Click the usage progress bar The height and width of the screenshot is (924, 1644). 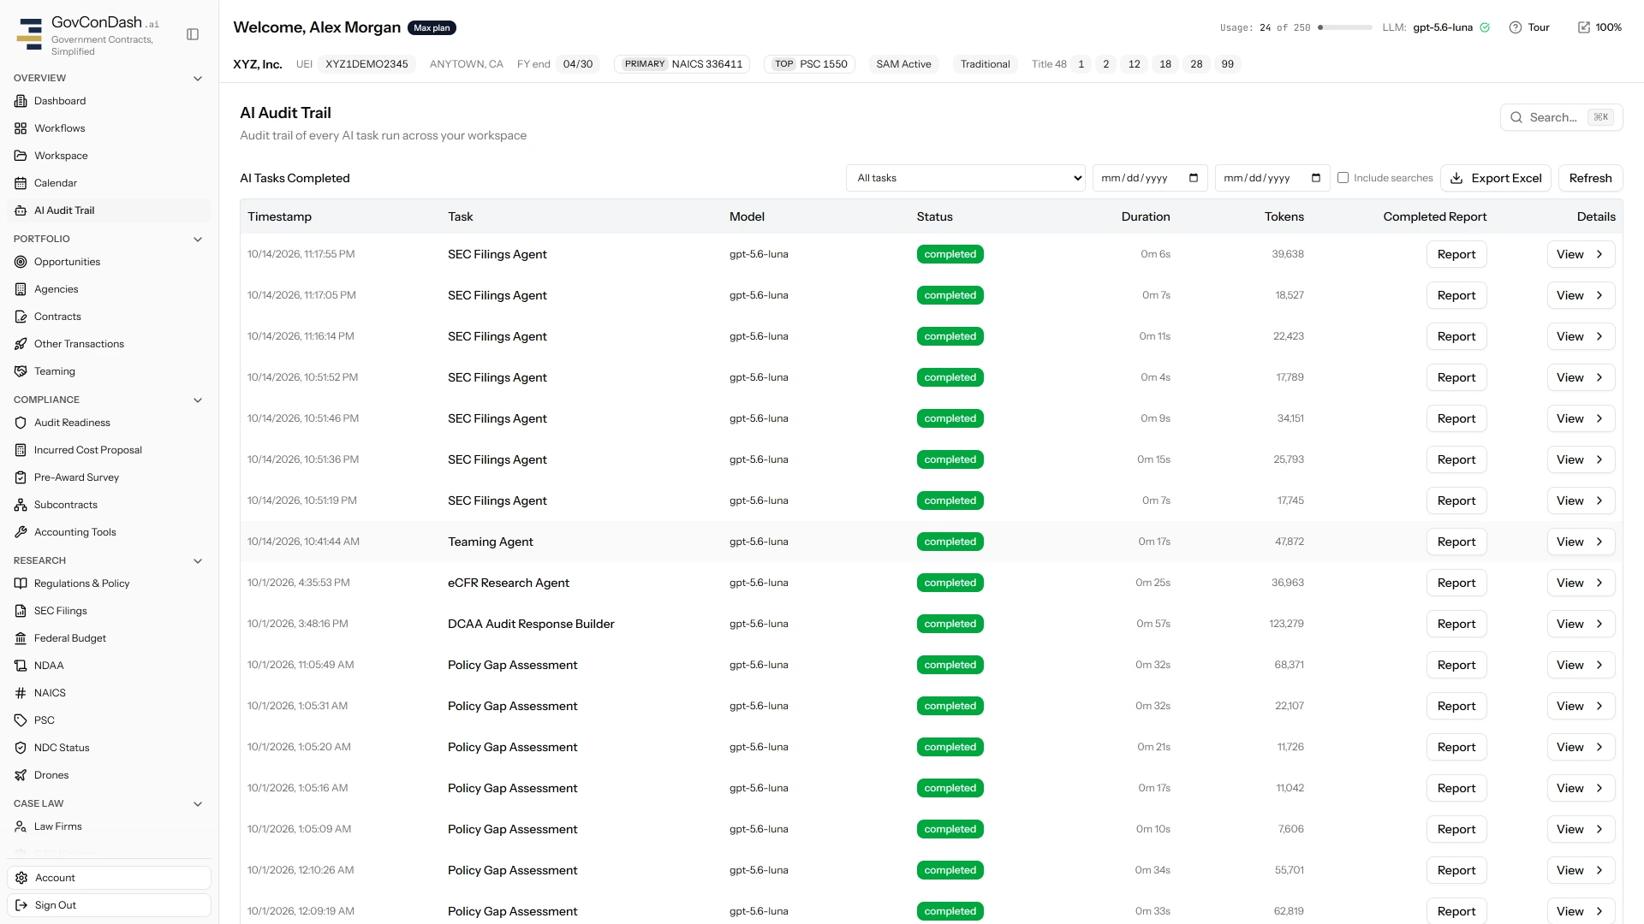click(1344, 27)
